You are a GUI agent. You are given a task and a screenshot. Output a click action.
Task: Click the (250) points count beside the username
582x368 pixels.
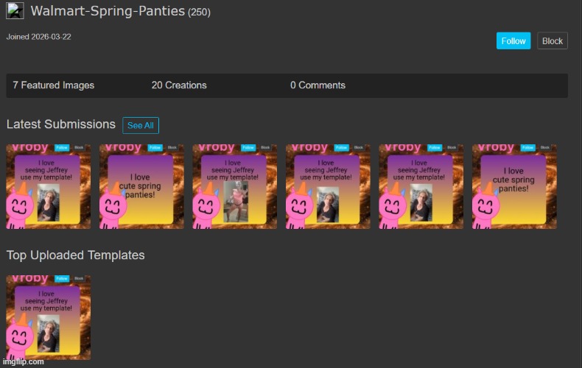click(199, 13)
